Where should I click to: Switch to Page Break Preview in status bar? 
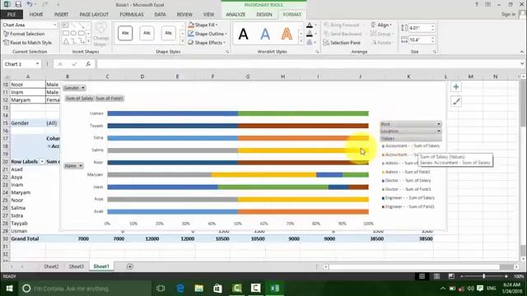coord(451,276)
